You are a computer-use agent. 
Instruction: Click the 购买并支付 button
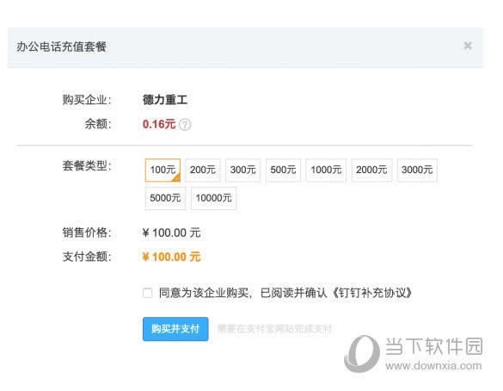pyautogui.click(x=175, y=329)
